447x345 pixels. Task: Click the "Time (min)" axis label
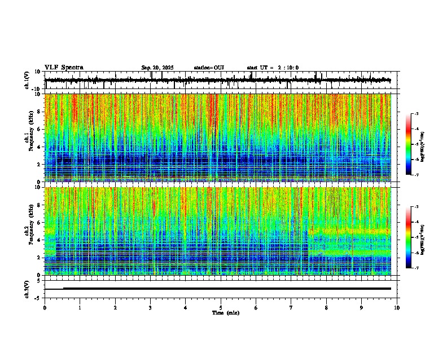(226, 313)
